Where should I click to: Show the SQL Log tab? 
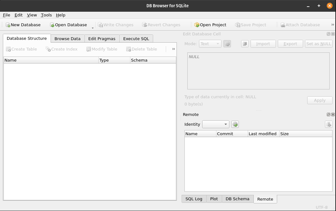point(194,199)
